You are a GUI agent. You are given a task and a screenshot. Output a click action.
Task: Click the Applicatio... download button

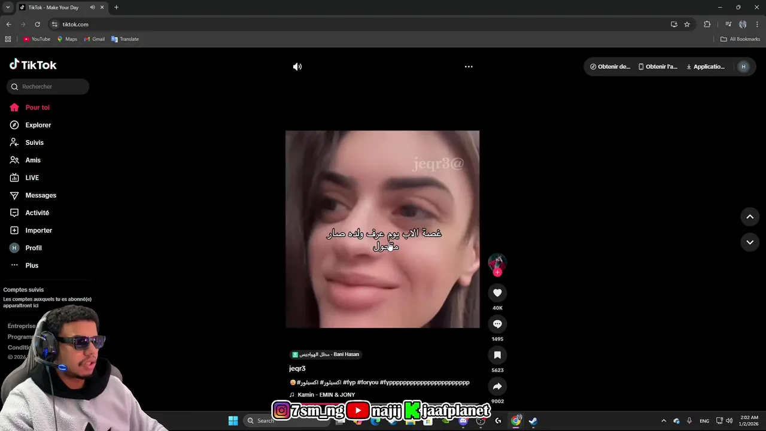tap(706, 66)
